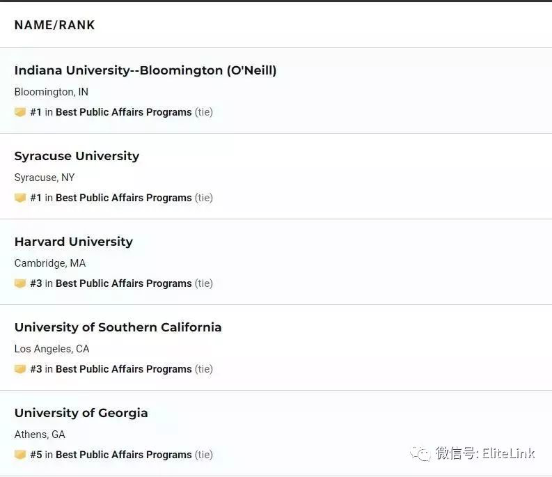This screenshot has height=477, width=552.
Task: Click the badge icon beside University of Southern California's ranking
Action: [20, 369]
